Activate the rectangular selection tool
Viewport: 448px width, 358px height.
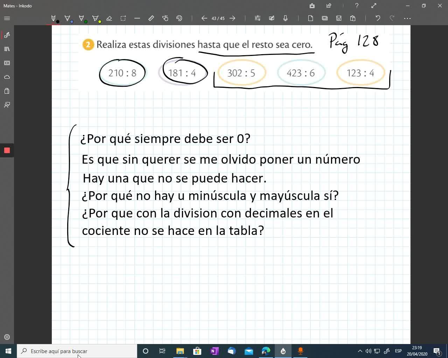(123, 18)
